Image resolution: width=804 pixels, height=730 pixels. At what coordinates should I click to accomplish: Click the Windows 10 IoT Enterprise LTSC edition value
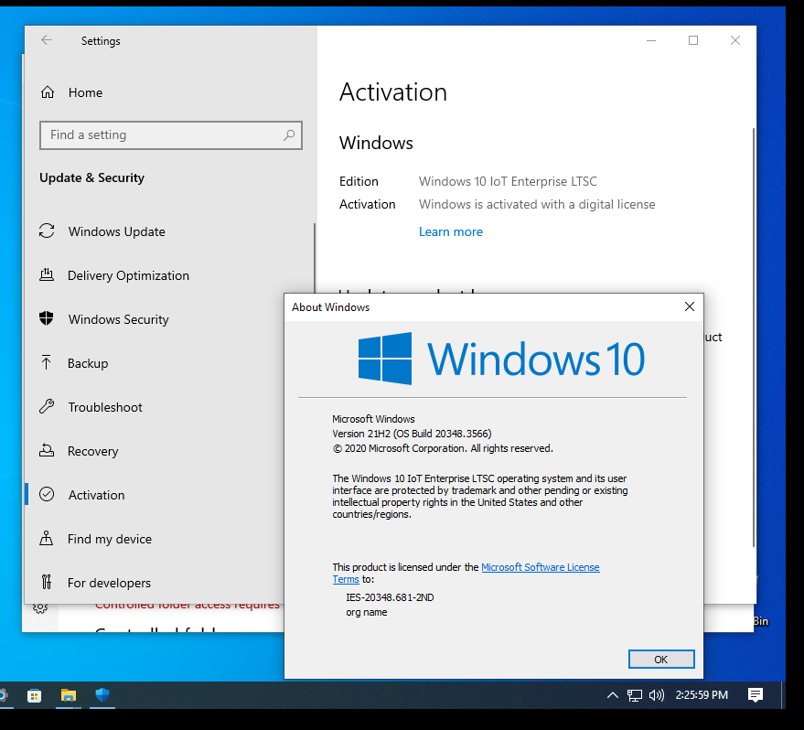508,181
